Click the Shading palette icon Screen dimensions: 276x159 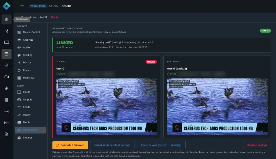[x=19, y=55]
